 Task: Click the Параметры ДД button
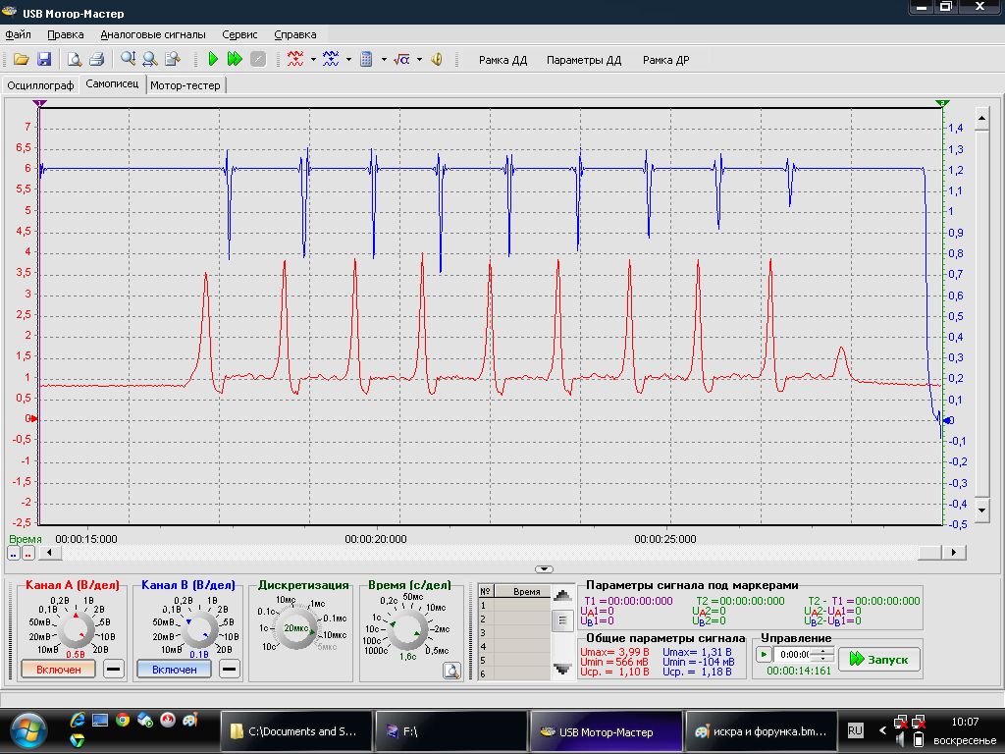coord(584,60)
